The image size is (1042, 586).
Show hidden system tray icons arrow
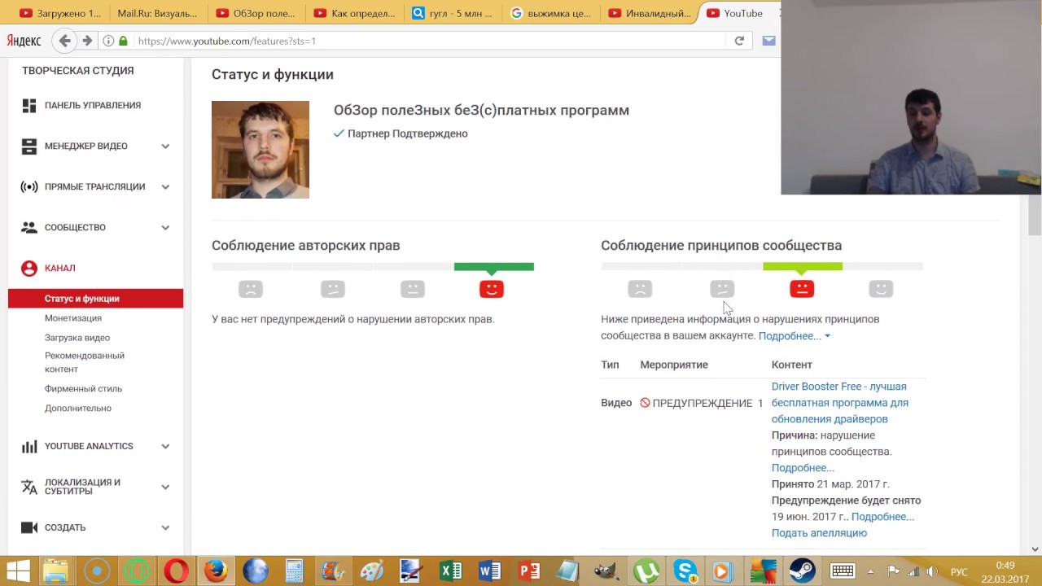[x=870, y=571]
